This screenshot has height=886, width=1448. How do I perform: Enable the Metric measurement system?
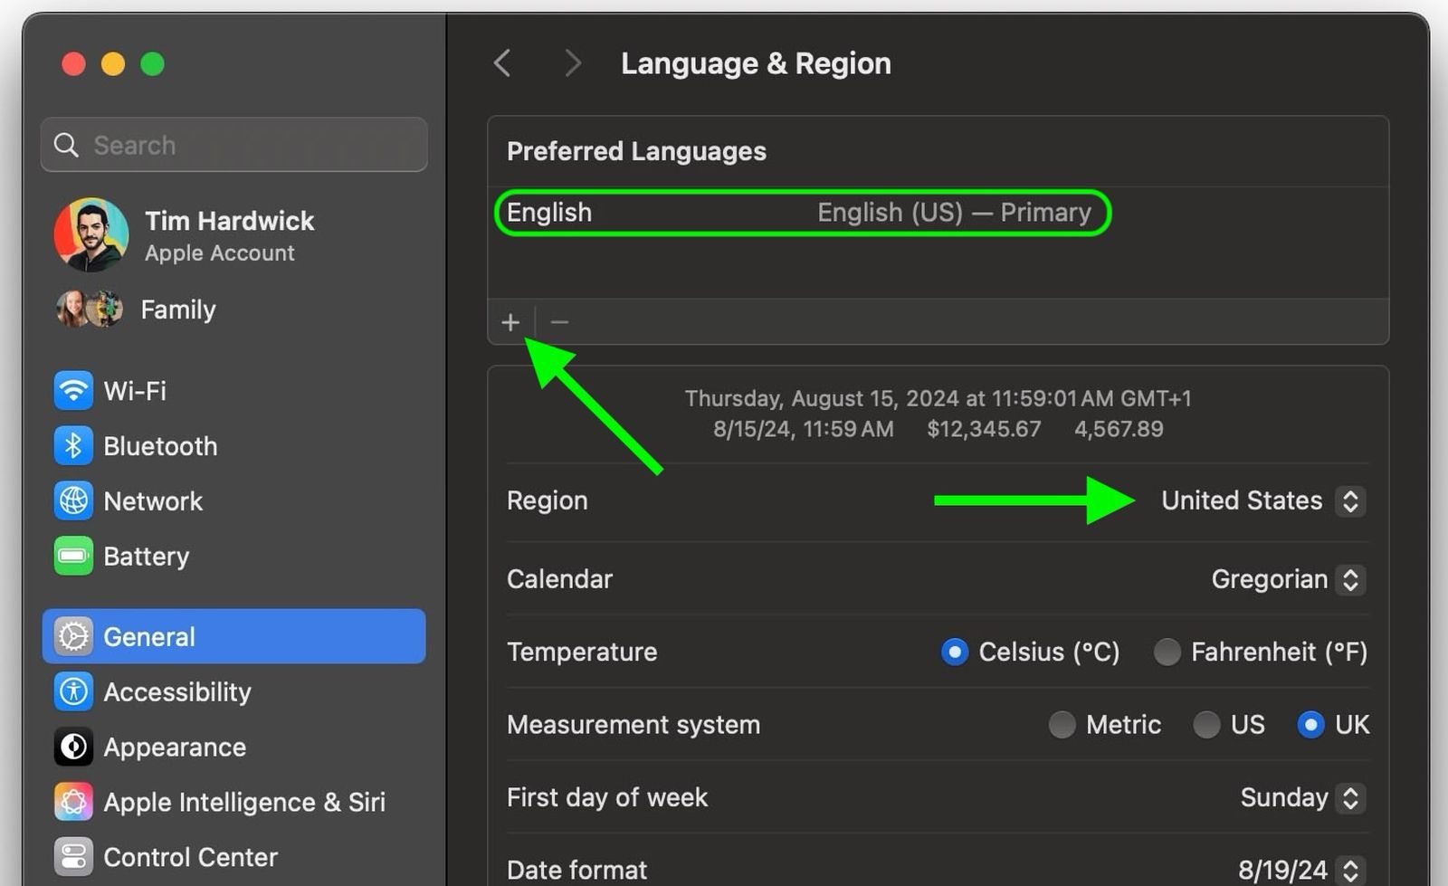(1062, 724)
